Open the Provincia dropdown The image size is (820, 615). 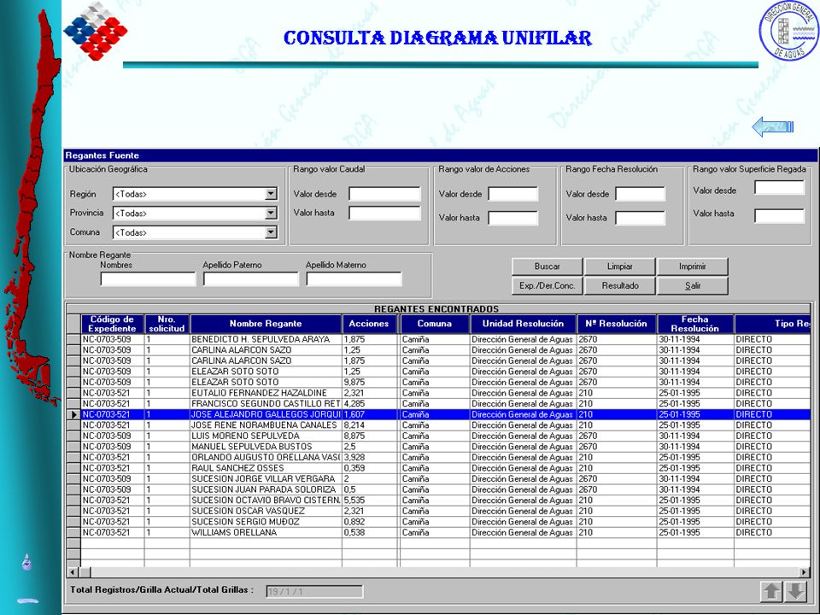271,214
